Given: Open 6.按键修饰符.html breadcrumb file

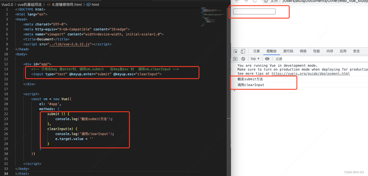Looking at the screenshot, I should point(67,5).
